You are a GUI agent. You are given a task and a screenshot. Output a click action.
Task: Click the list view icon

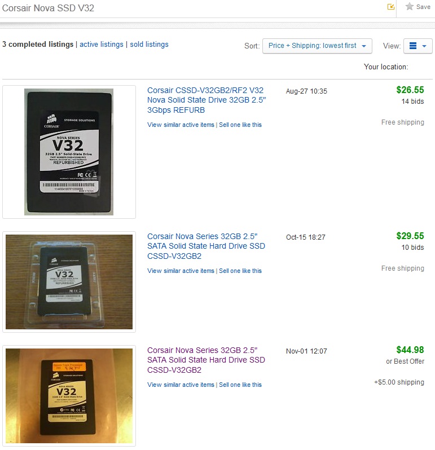412,46
